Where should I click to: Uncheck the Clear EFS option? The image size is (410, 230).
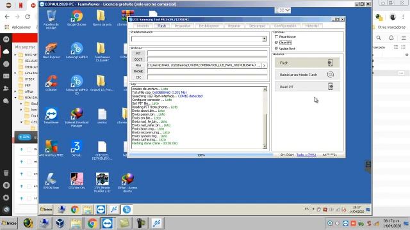[276, 43]
